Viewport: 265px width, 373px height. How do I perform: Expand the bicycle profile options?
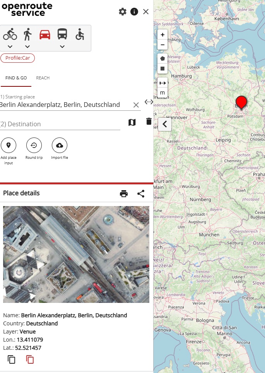pyautogui.click(x=10, y=47)
